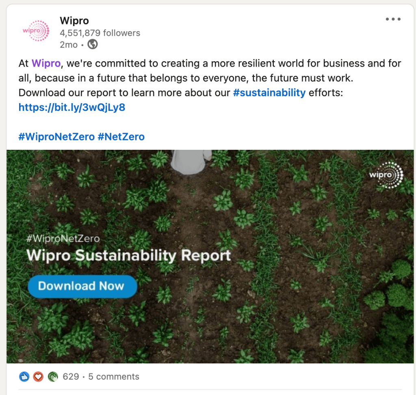Click the red heart love reaction icon
Image resolution: width=416 pixels, height=395 pixels.
pyautogui.click(x=38, y=377)
